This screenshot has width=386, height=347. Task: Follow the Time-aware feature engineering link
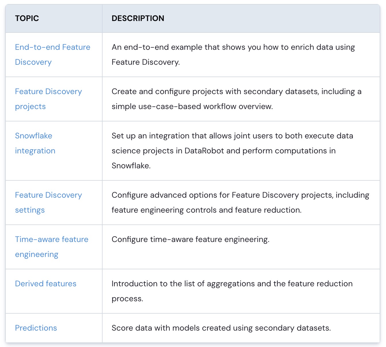52,247
